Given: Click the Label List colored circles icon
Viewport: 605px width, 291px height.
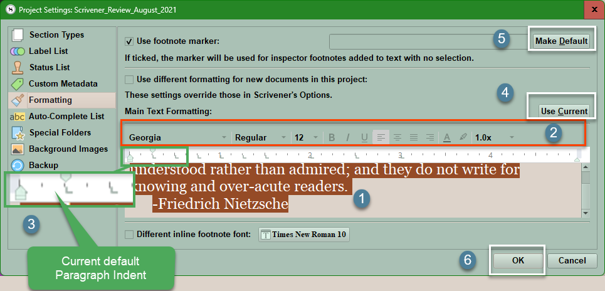Looking at the screenshot, I should coord(18,51).
